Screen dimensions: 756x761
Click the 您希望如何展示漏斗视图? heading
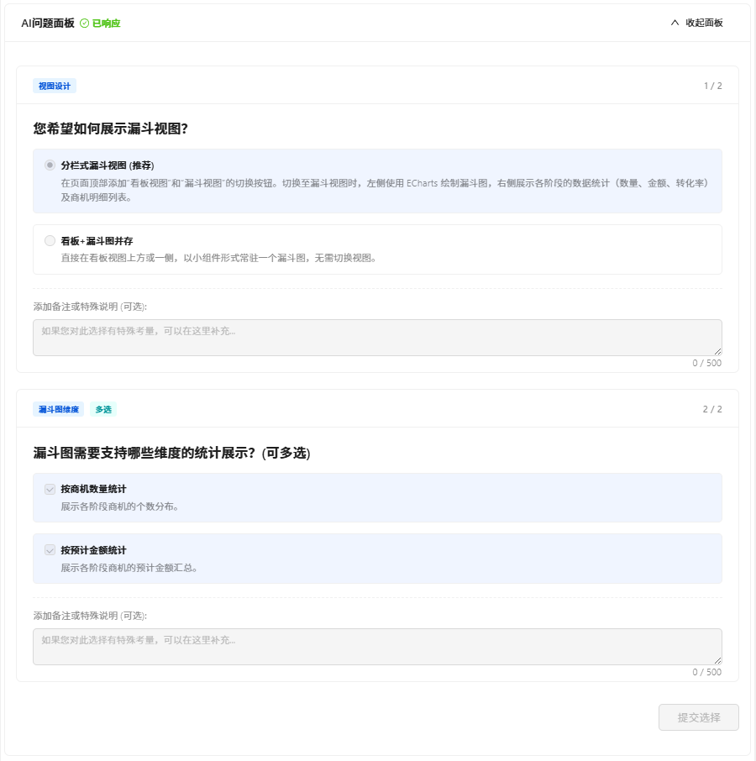coord(111,129)
